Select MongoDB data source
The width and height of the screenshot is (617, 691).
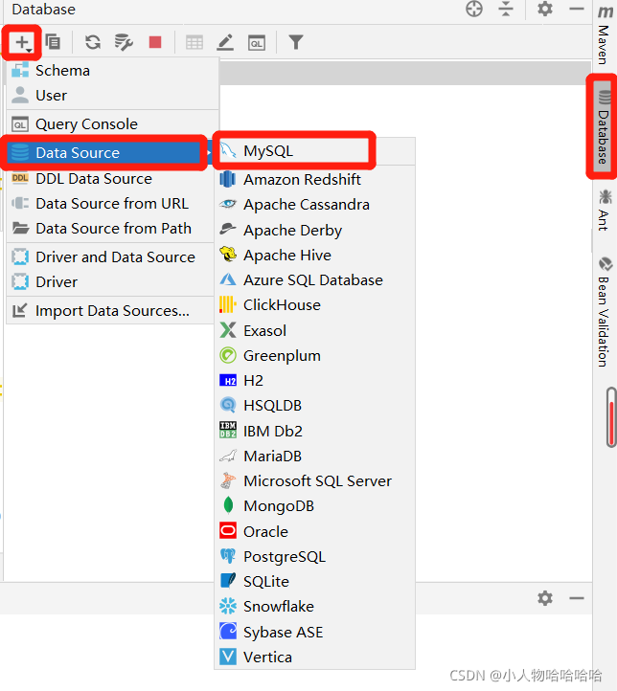click(315, 506)
